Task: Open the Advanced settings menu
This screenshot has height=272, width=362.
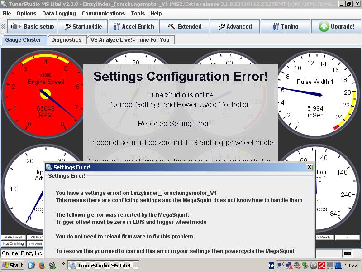Action: tap(235, 26)
